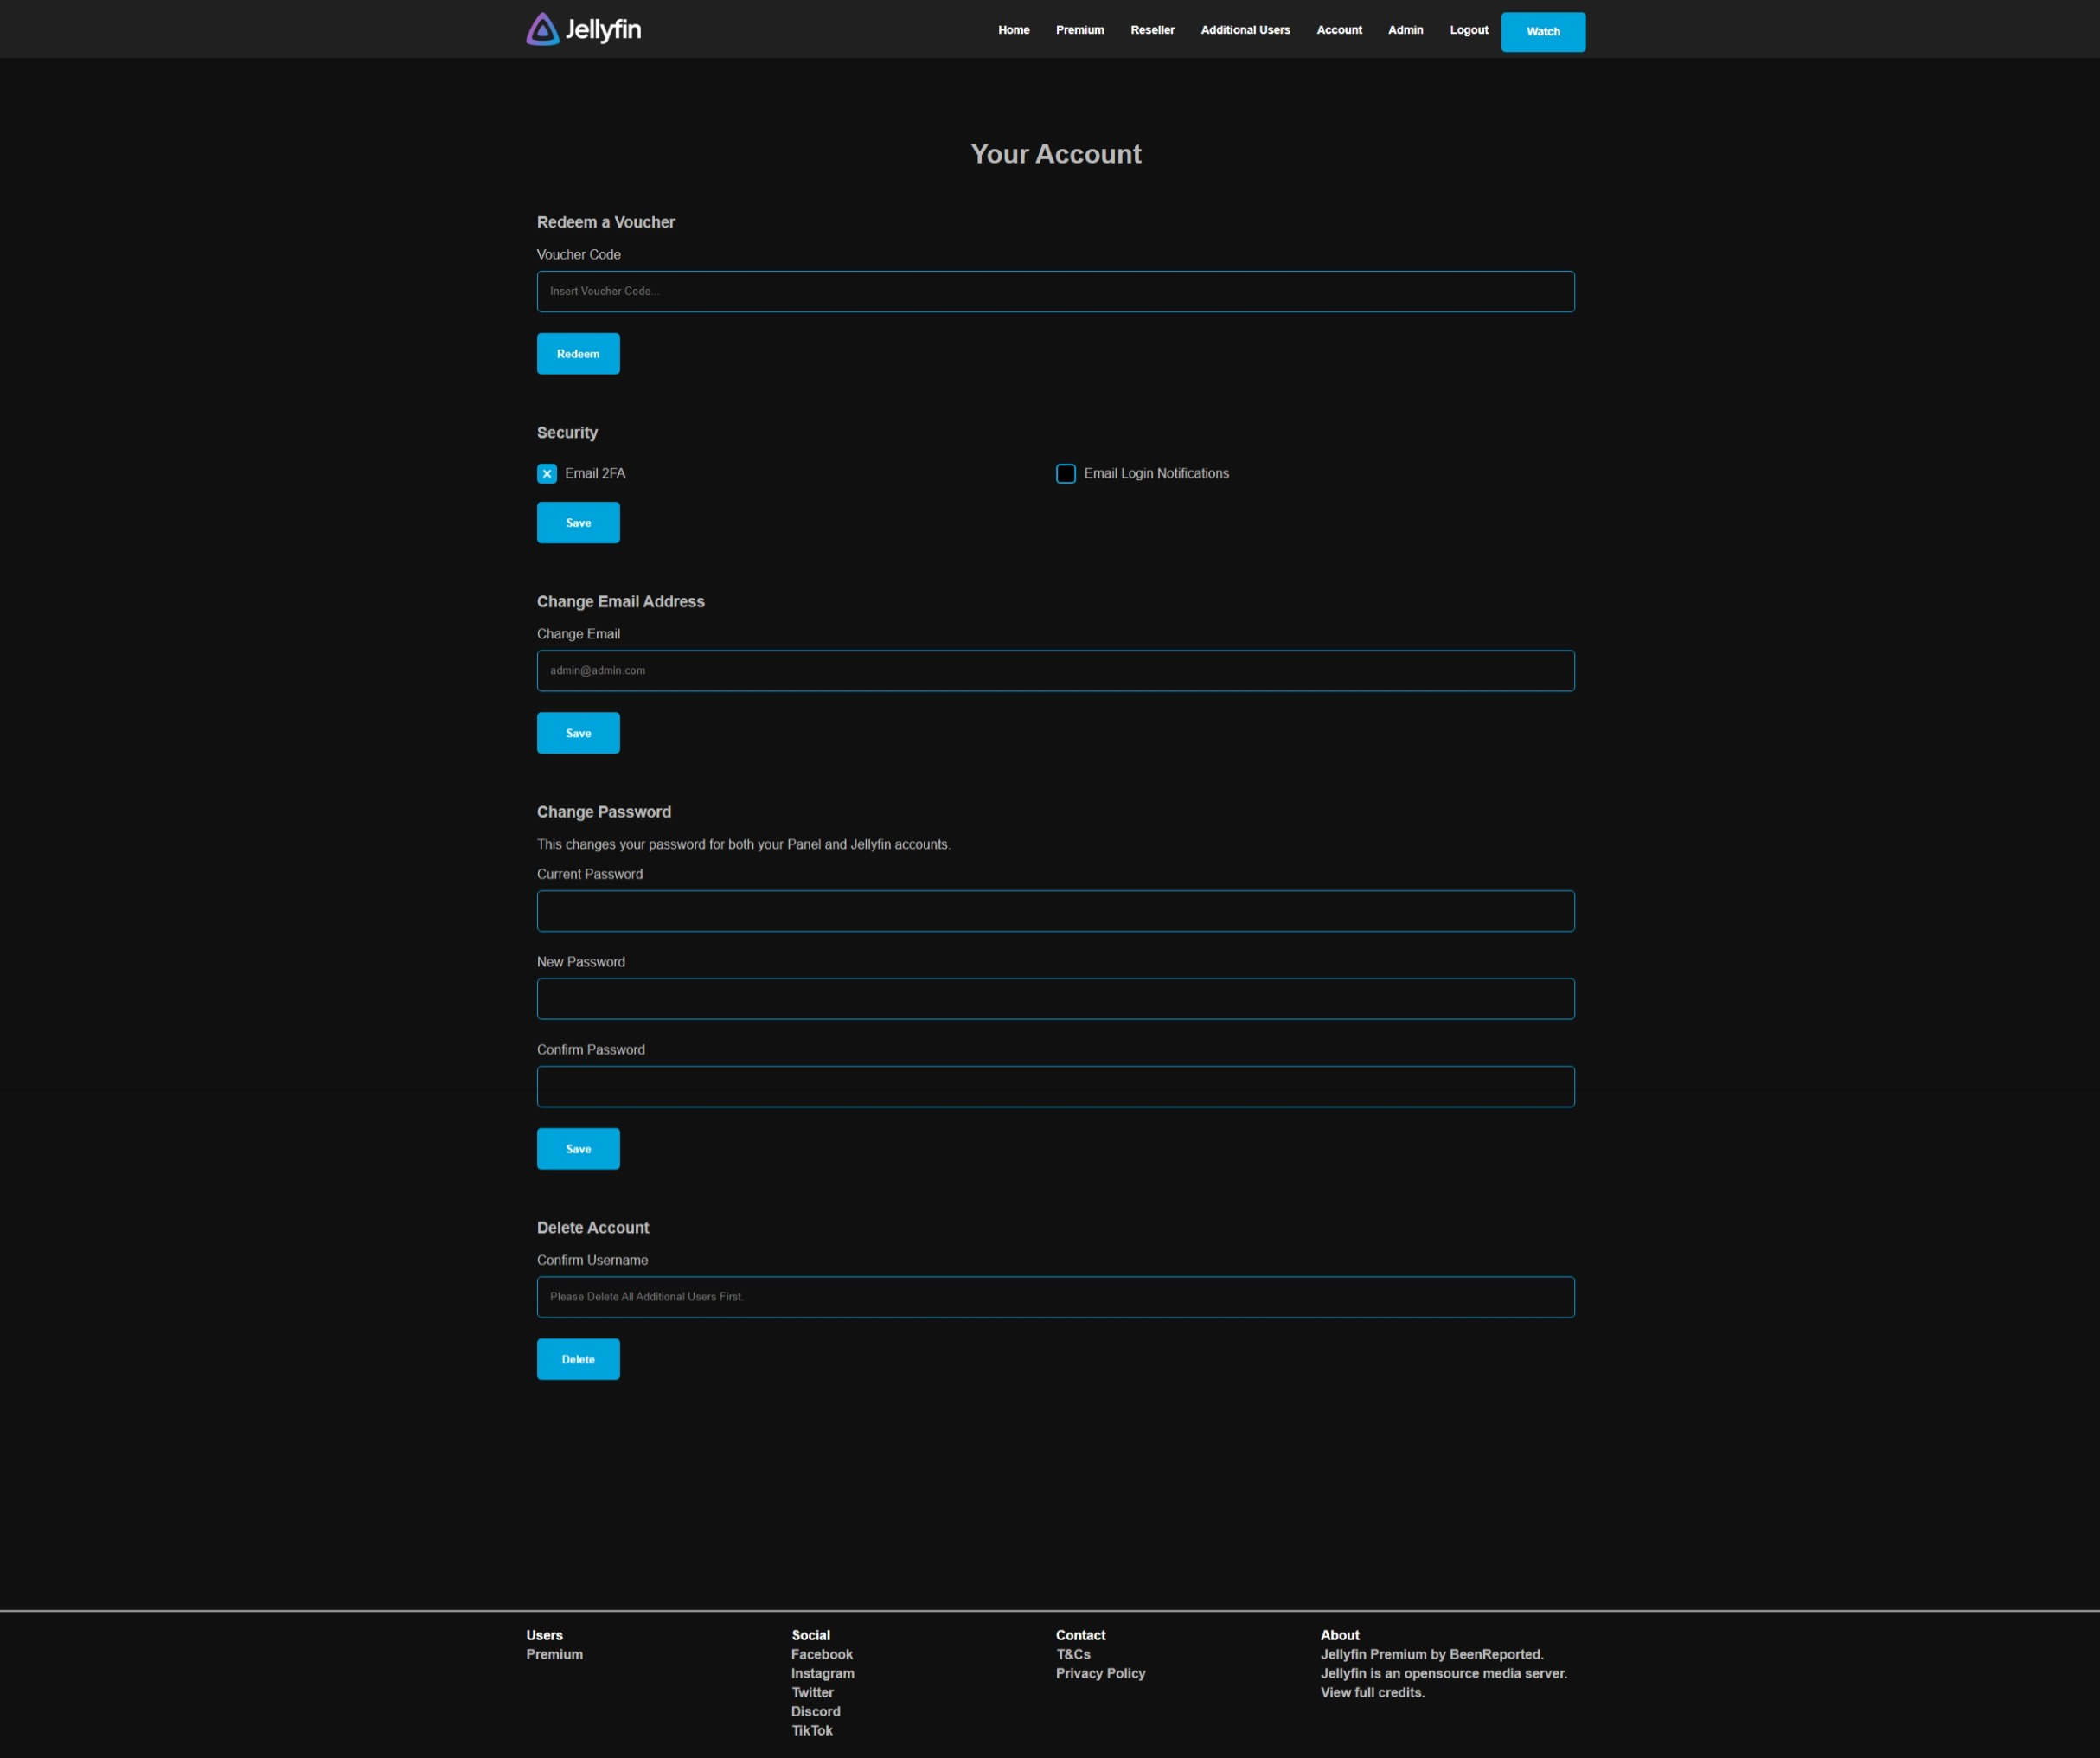Enable Email Login Notifications checkbox
The height and width of the screenshot is (1758, 2100).
[x=1066, y=473]
